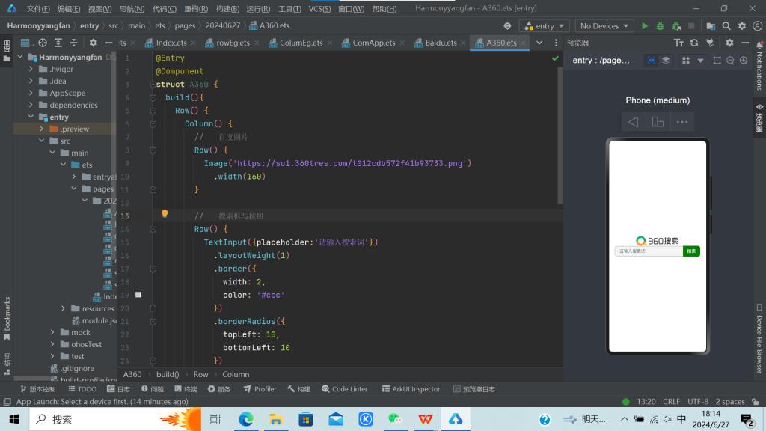
Task: Locate current file in project tree
Action: coord(43,43)
